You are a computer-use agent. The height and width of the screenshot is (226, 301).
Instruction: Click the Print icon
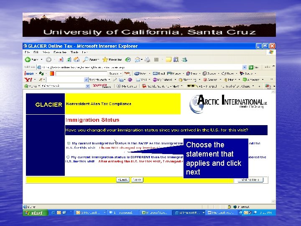point(148,60)
